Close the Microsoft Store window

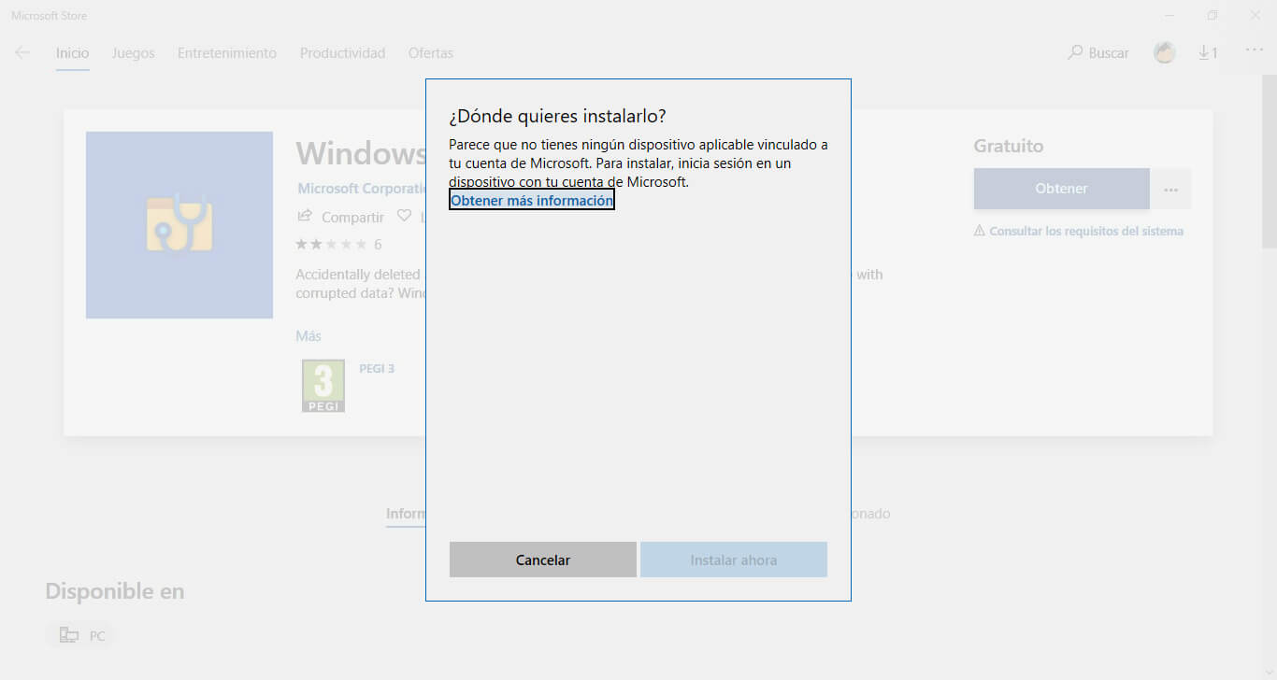[1255, 15]
